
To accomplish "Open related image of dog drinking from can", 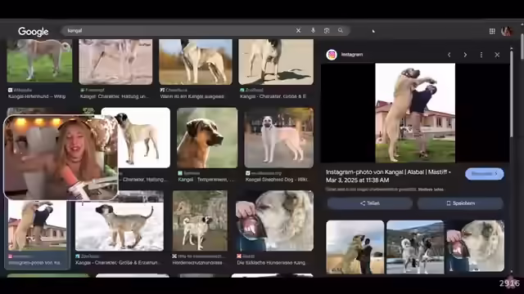I will coord(475,246).
